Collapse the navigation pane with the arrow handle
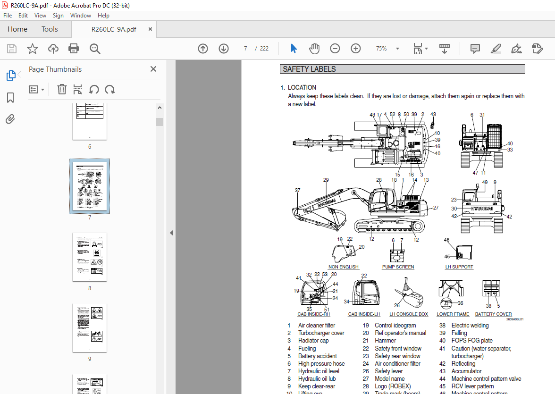This screenshot has height=394, width=555. pos(171,233)
